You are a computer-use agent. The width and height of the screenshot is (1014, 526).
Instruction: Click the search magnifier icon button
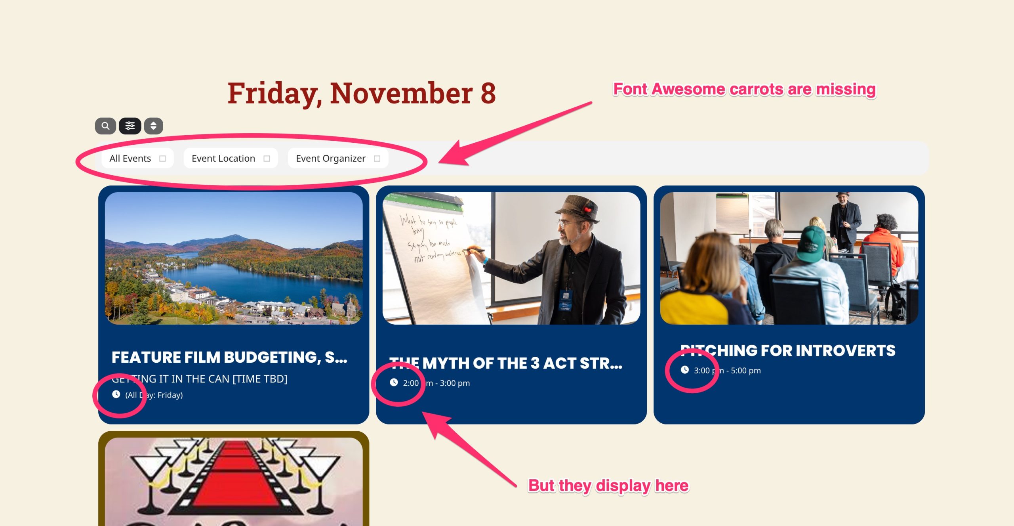point(105,126)
